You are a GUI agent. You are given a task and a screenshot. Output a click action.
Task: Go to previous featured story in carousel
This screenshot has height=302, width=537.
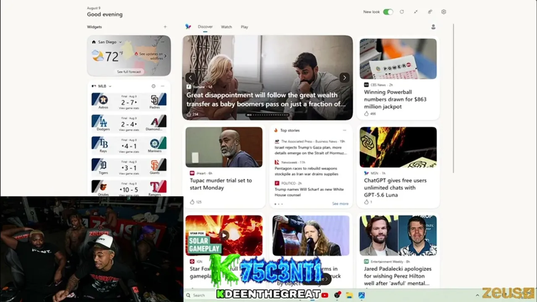[x=190, y=78]
